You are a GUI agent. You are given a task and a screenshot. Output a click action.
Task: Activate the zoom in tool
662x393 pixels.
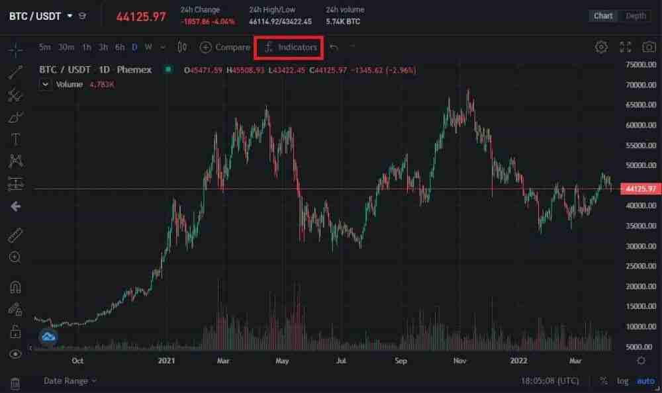point(15,257)
